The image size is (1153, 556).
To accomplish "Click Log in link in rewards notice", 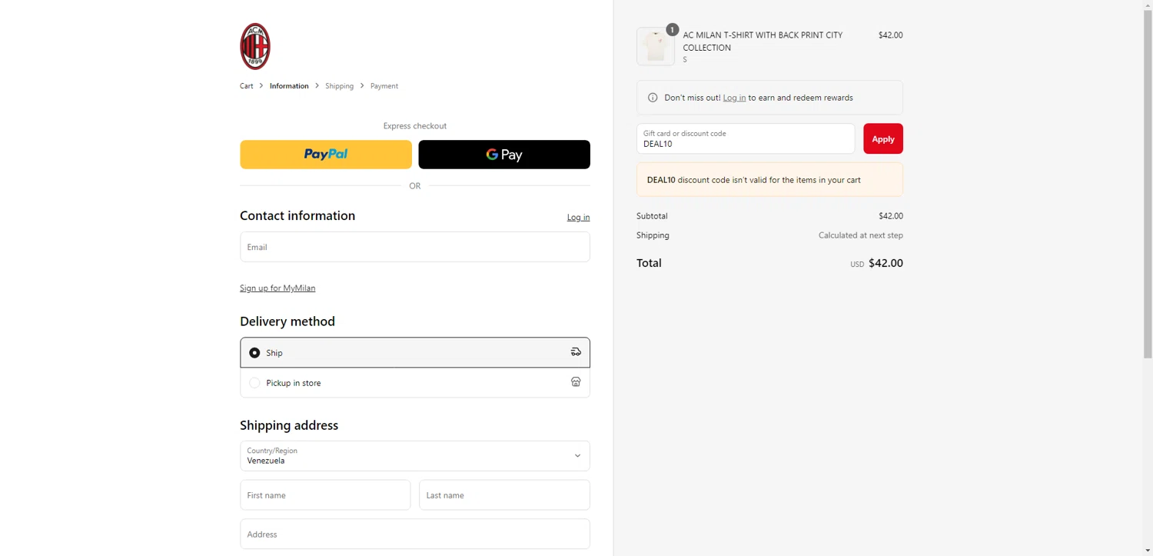I will click(734, 98).
